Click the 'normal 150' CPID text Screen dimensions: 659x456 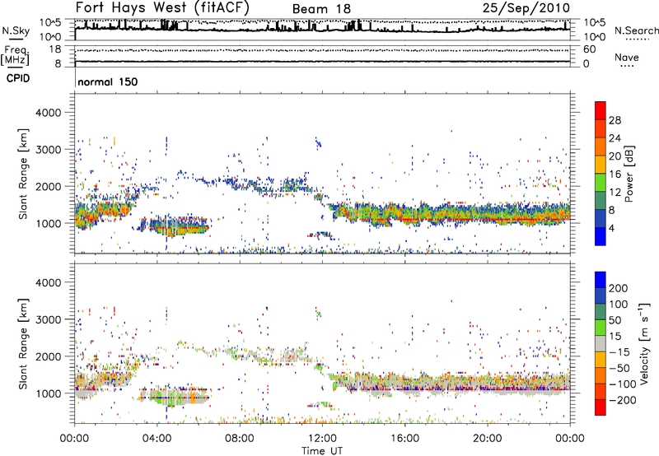point(108,81)
